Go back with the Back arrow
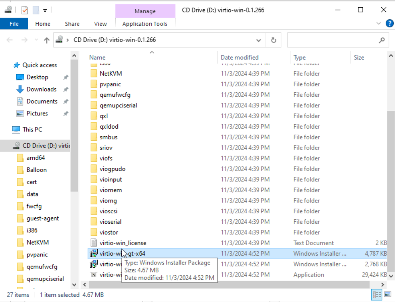 tap(10, 40)
